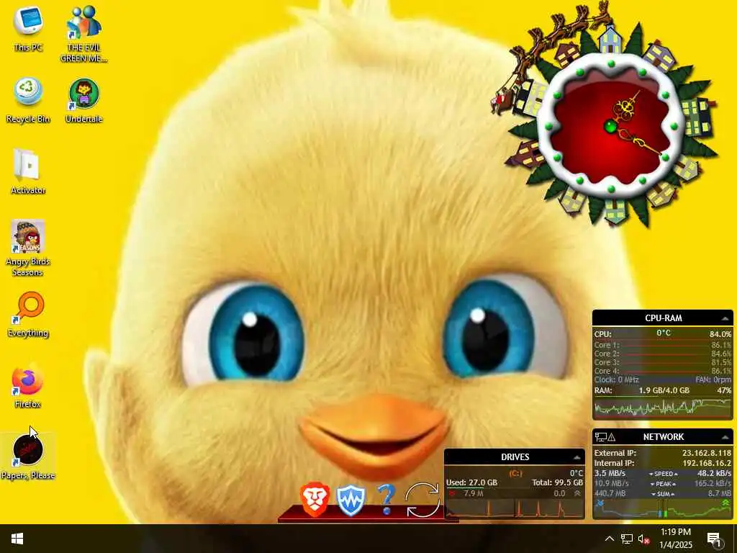737x553 pixels.
Task: Open the network tray icon
Action: (x=627, y=539)
